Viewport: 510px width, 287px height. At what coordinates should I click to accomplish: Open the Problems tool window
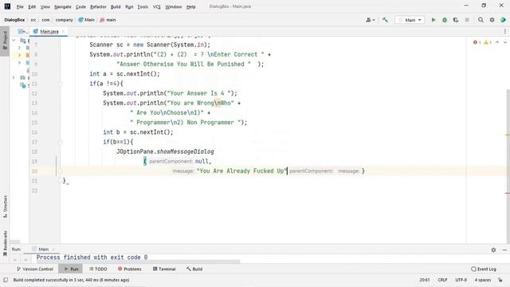coord(130,269)
